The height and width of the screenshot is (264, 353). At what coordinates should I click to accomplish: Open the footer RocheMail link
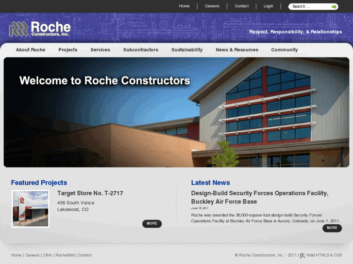pos(65,255)
